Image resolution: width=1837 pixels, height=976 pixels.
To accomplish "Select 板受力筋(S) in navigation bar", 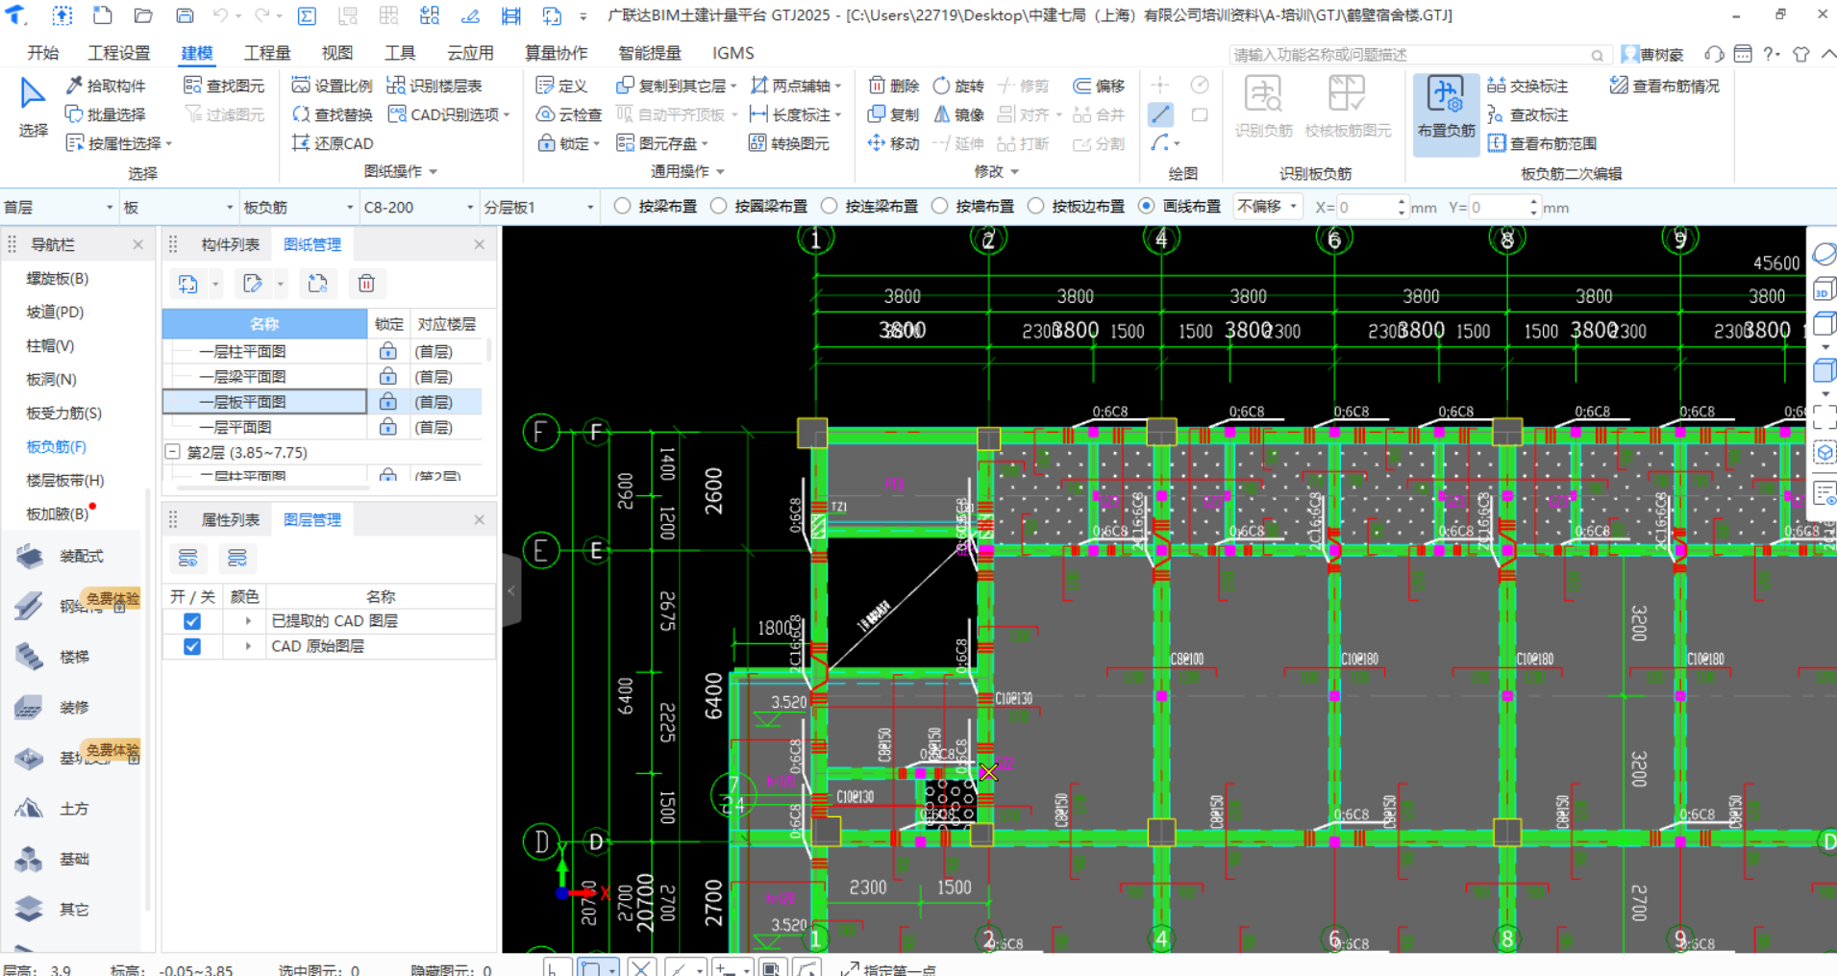I will [63, 413].
